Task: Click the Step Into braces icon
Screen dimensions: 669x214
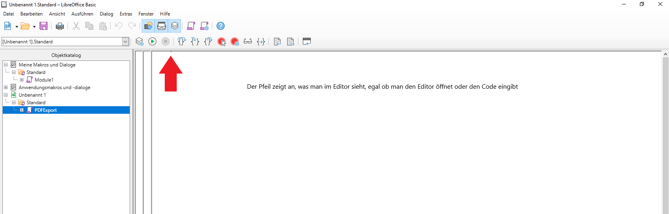Action: click(182, 41)
